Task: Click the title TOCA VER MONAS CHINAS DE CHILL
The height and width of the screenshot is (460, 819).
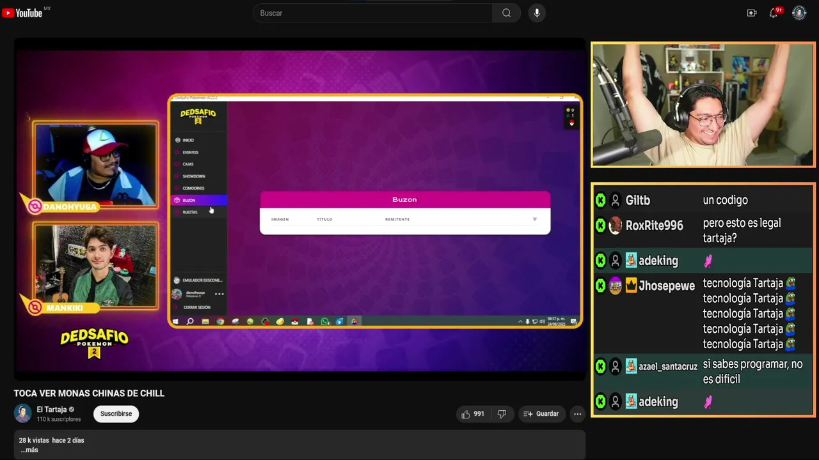Action: (x=89, y=393)
